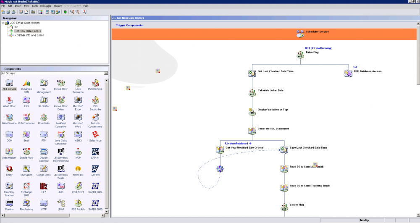Select the Calculate Julian Date step icon
Screen dimensions: 420x223
tap(252, 93)
